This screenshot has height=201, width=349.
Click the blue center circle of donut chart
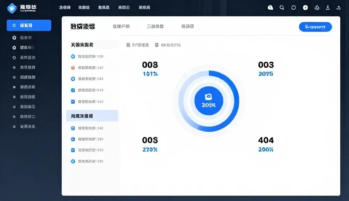[x=209, y=100]
